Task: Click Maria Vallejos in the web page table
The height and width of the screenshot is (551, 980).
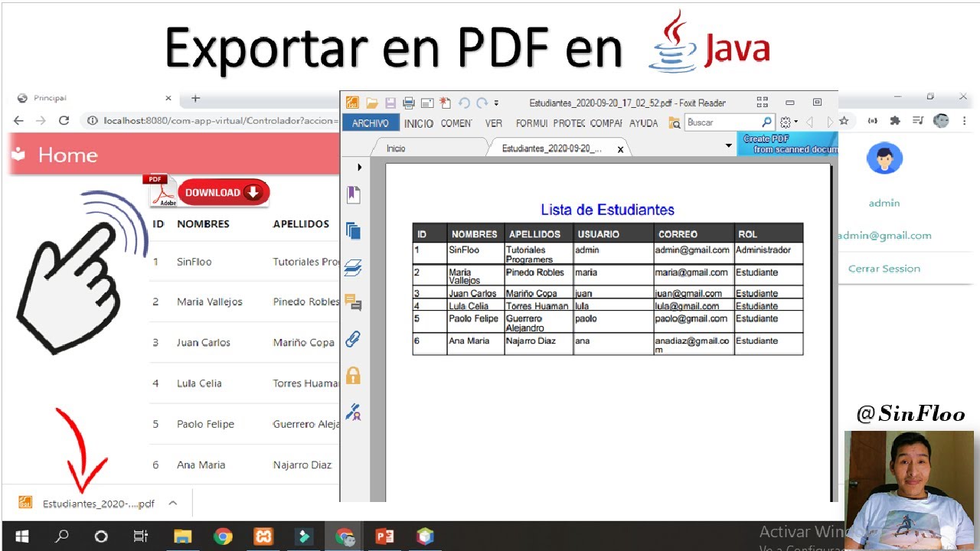Action: tap(209, 302)
